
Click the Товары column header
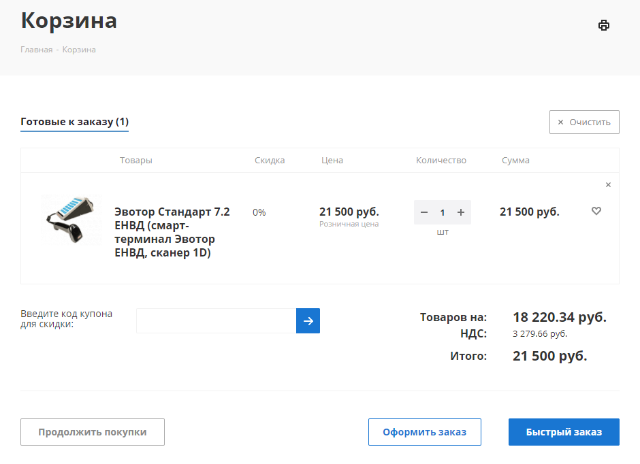136,161
